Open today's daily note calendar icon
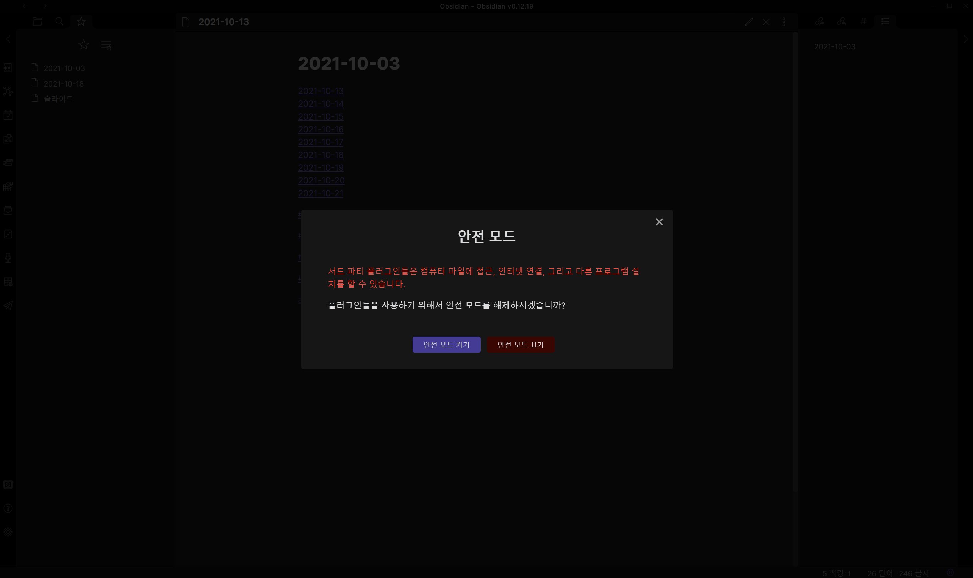The image size is (973, 578). click(x=8, y=115)
